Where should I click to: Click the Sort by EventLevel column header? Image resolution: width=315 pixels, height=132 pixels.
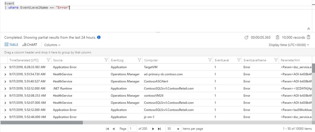[222, 60]
